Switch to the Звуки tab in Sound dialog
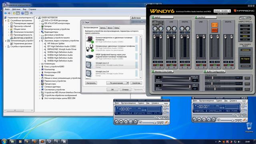256x144 pixels. tap(110, 28)
